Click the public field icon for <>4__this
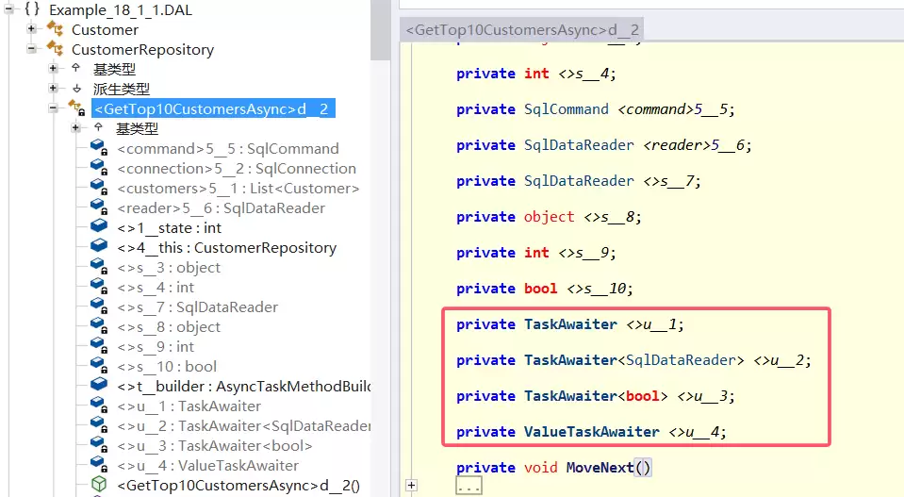 [x=99, y=245]
